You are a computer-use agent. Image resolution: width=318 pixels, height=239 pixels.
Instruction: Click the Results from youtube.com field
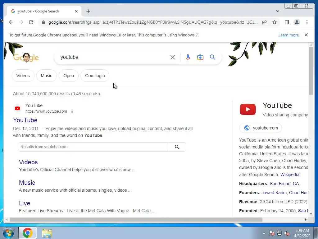point(93,147)
